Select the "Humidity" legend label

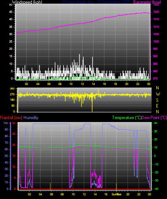31,118
